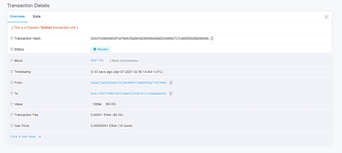Open the Overview tab

17,16
